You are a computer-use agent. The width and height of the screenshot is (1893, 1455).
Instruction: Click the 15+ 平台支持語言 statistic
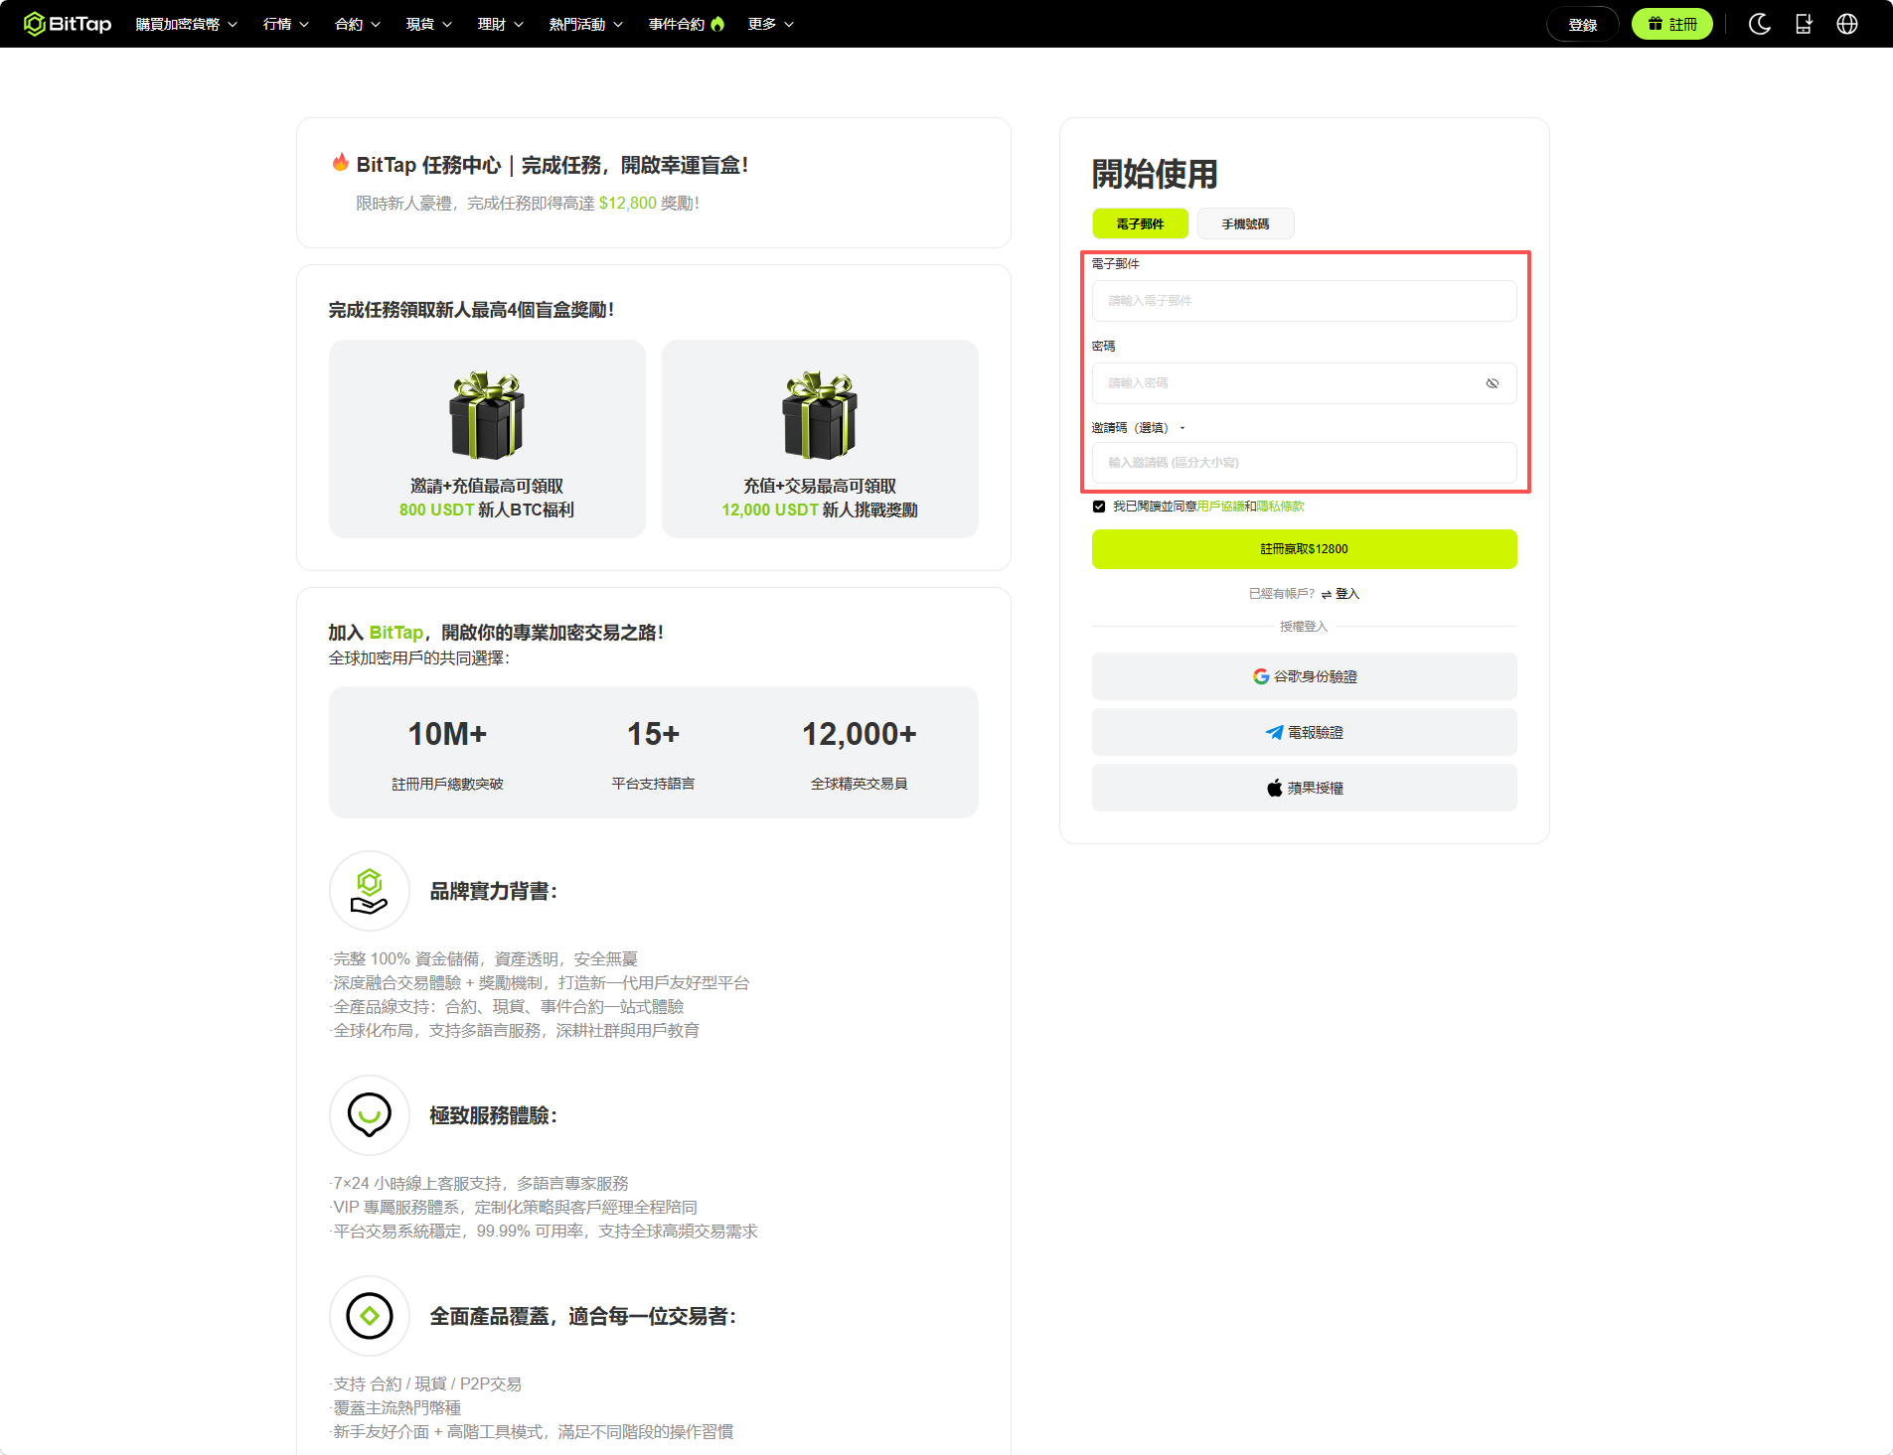pyautogui.click(x=653, y=753)
